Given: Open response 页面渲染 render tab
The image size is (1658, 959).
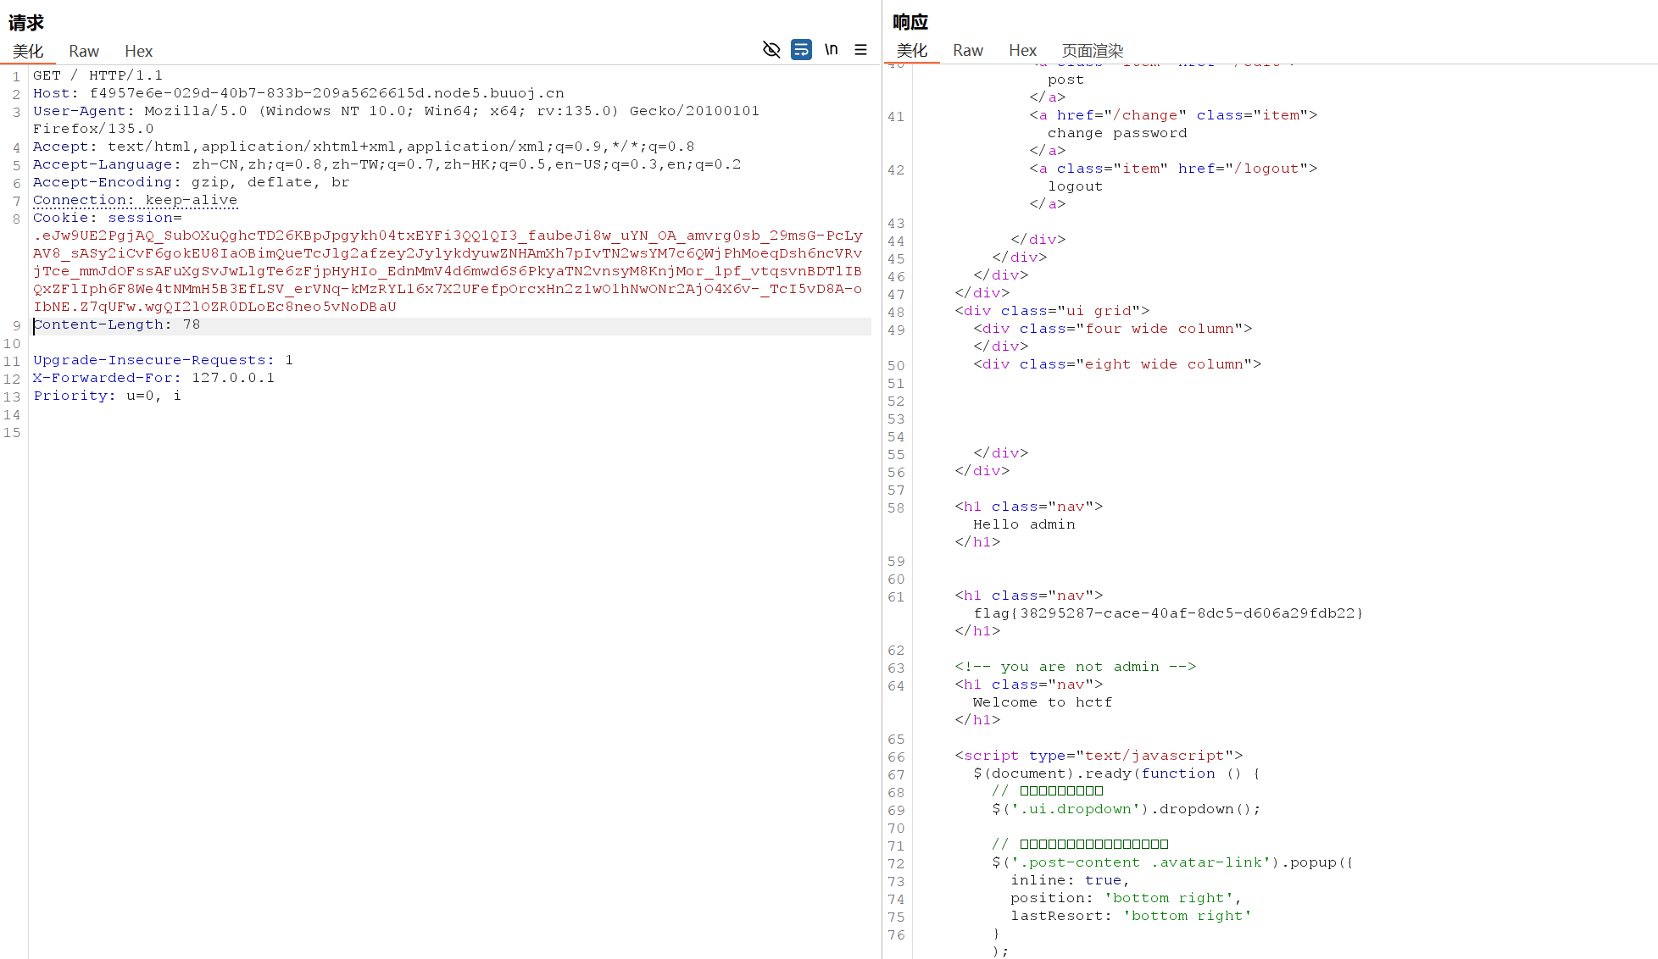Looking at the screenshot, I should click(x=1092, y=51).
